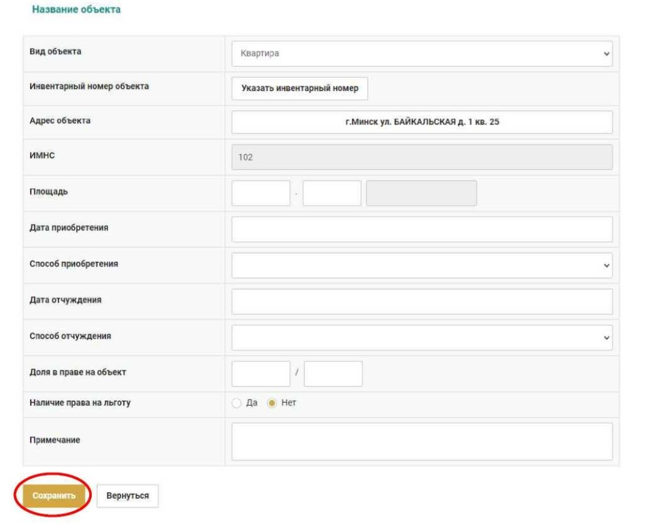Focus the Доля в праве denominator input
The width and height of the screenshot is (671, 525).
(333, 374)
